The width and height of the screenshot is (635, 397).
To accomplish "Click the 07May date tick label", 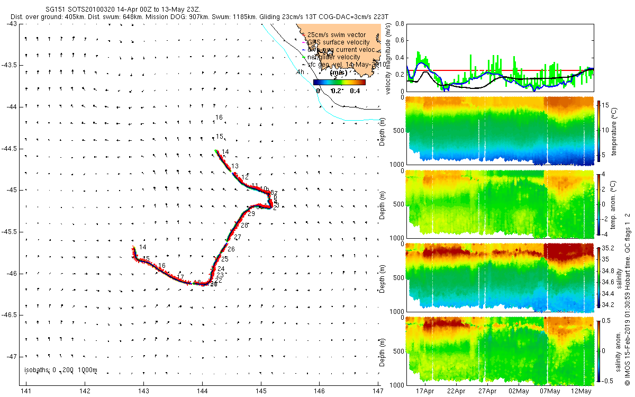I will [x=550, y=391].
